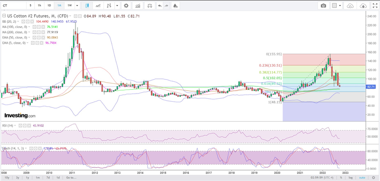Select the 1W interval
The width and height of the screenshot is (380, 181).
[x=69, y=5]
